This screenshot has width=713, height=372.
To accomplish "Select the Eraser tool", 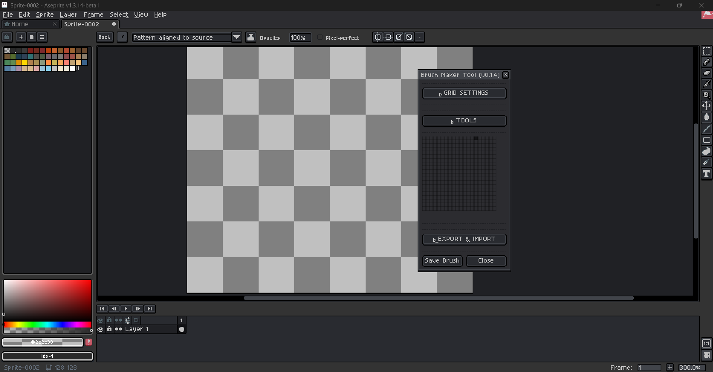I will (x=706, y=73).
